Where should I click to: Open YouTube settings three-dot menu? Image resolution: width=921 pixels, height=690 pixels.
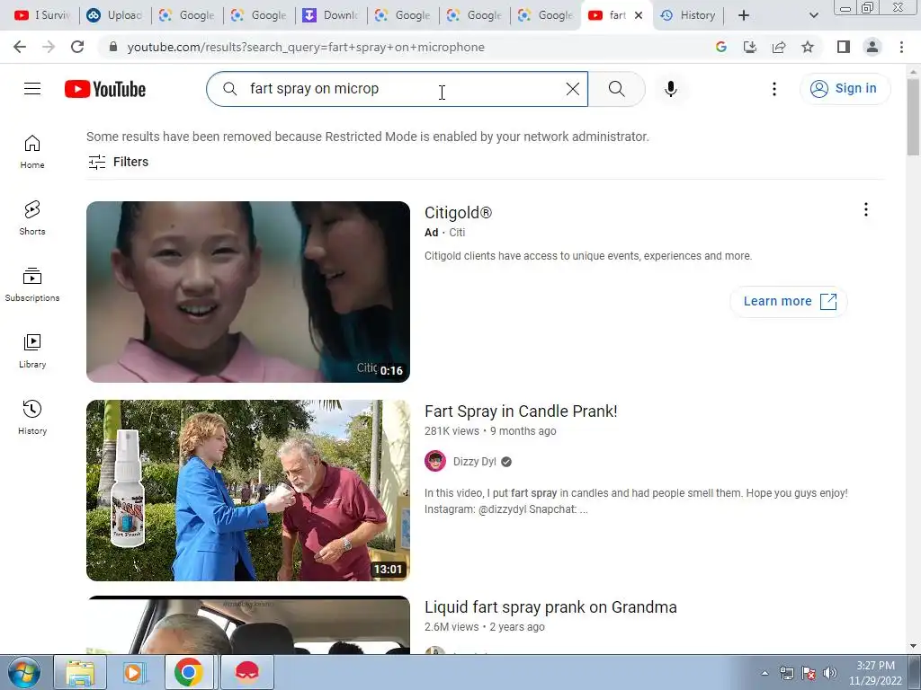coord(774,89)
